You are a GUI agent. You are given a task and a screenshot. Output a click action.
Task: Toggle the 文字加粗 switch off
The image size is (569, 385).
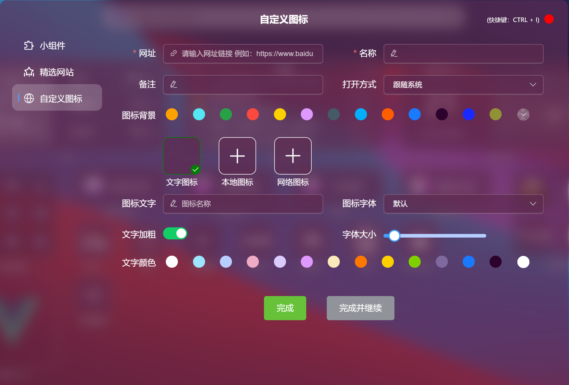(175, 233)
